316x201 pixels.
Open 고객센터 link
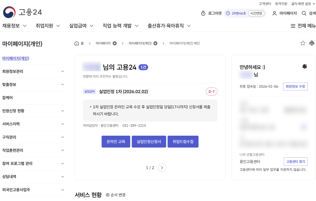(265, 4)
